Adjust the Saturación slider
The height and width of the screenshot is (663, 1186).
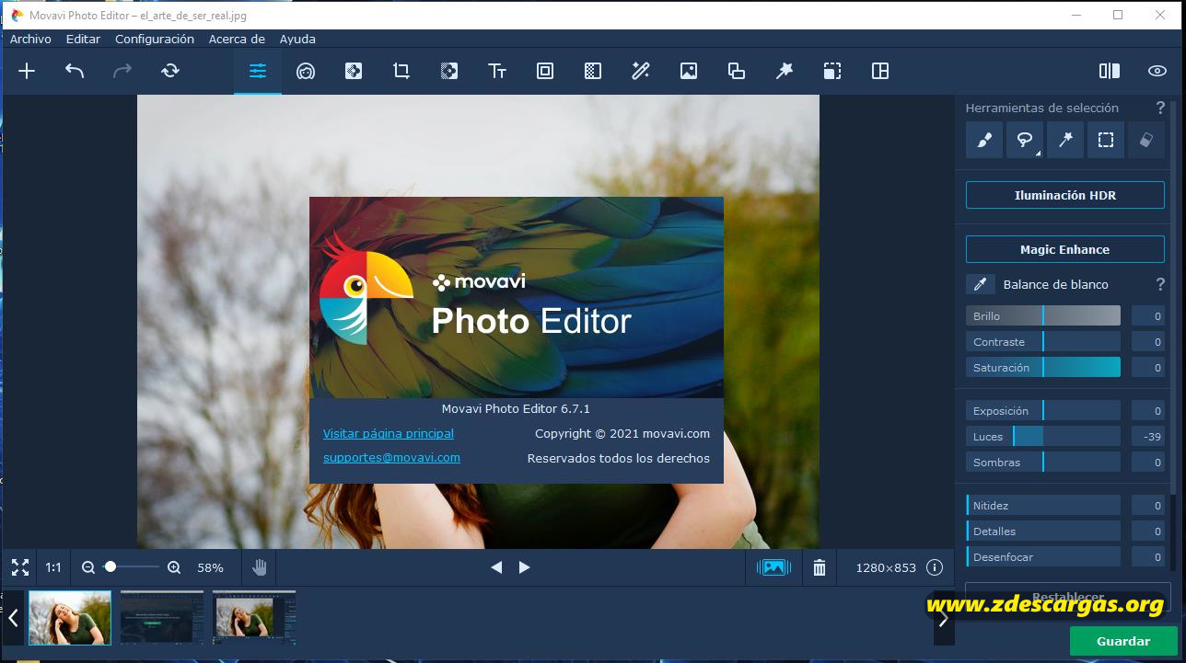click(1043, 367)
